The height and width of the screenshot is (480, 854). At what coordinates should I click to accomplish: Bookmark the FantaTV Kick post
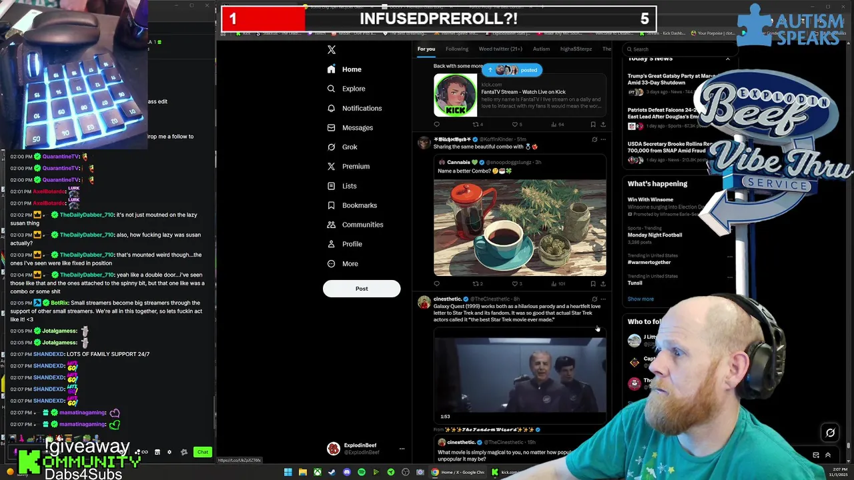[593, 124]
